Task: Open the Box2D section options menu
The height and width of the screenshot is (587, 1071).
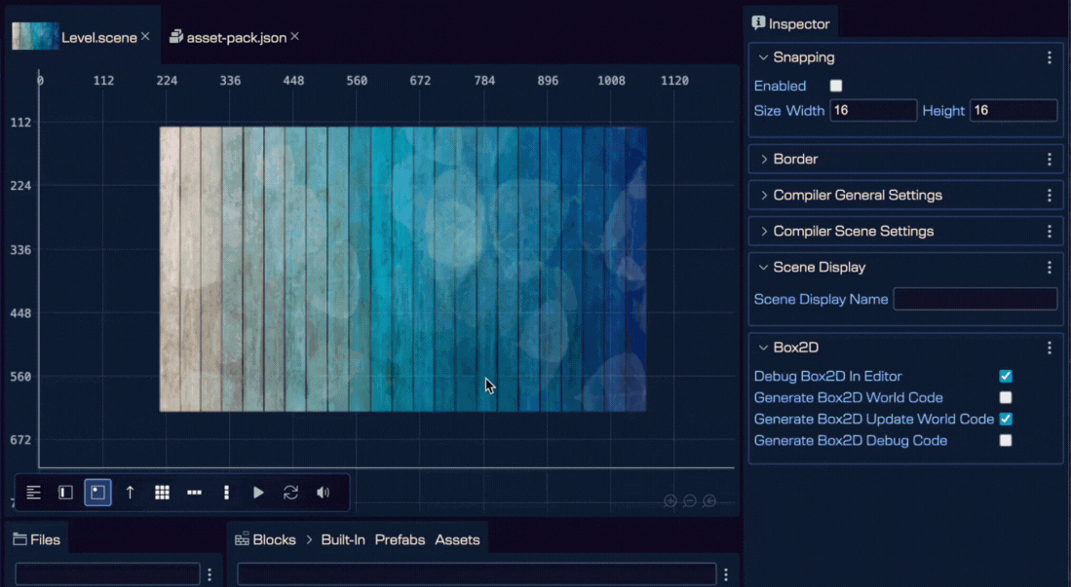Action: click(1050, 349)
